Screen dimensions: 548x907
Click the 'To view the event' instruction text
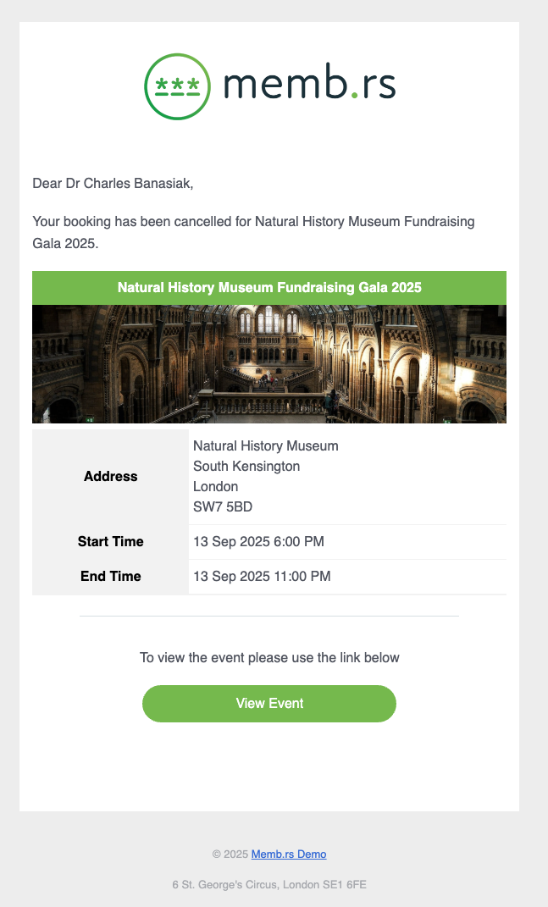269,657
